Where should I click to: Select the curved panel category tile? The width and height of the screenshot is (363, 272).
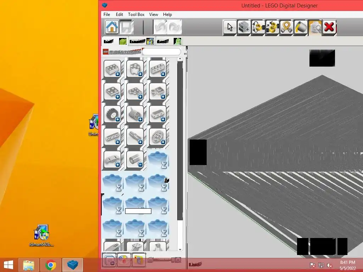112,159
